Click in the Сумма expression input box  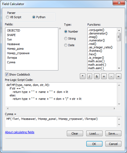[x=61, y=122]
